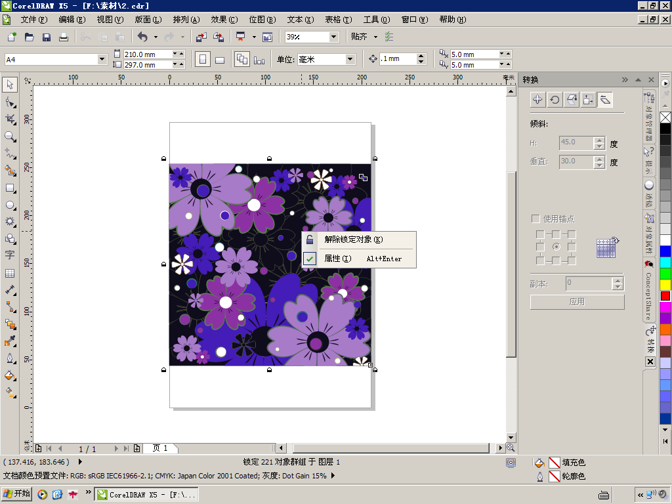Pick the red color swatch
Viewport: 672px width, 504px height.
pyautogui.click(x=665, y=296)
